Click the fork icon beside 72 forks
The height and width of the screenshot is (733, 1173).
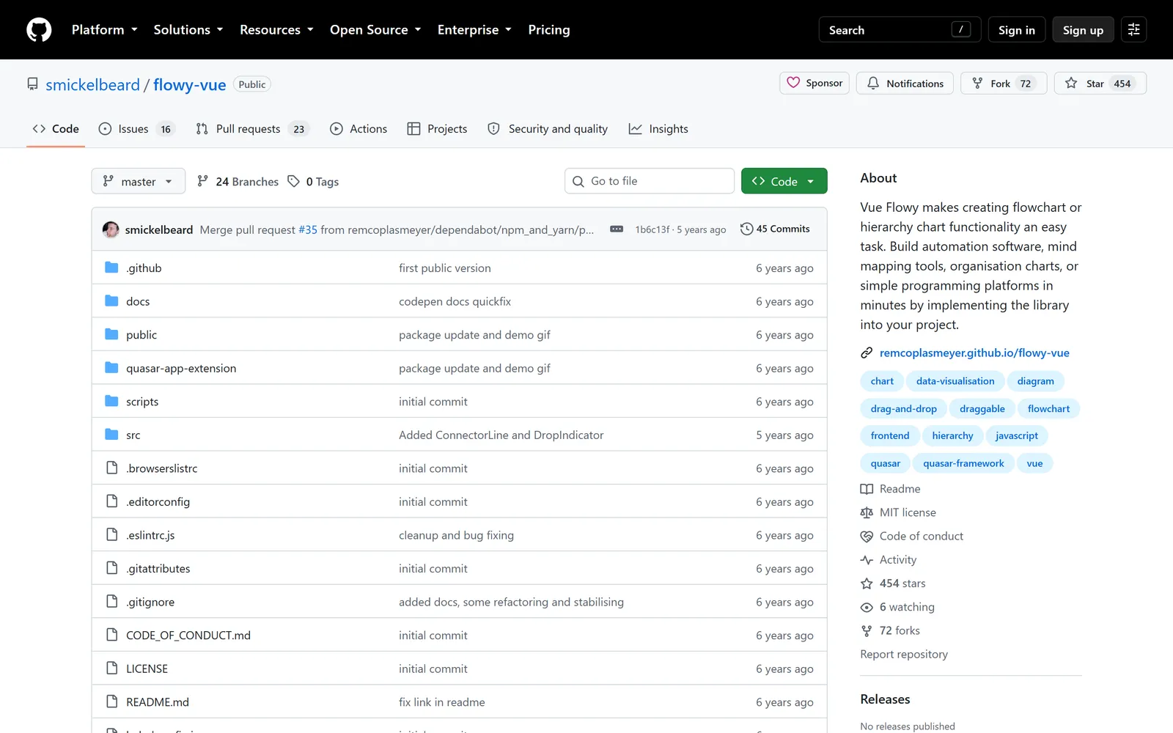867,631
